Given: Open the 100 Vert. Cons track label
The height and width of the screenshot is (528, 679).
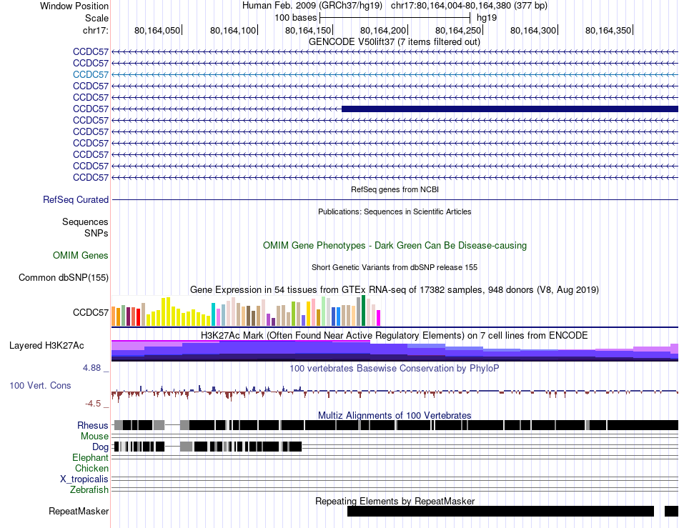Looking at the screenshot, I should tap(40, 385).
